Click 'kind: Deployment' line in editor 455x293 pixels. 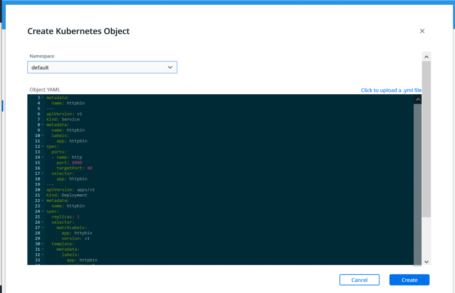coord(67,195)
